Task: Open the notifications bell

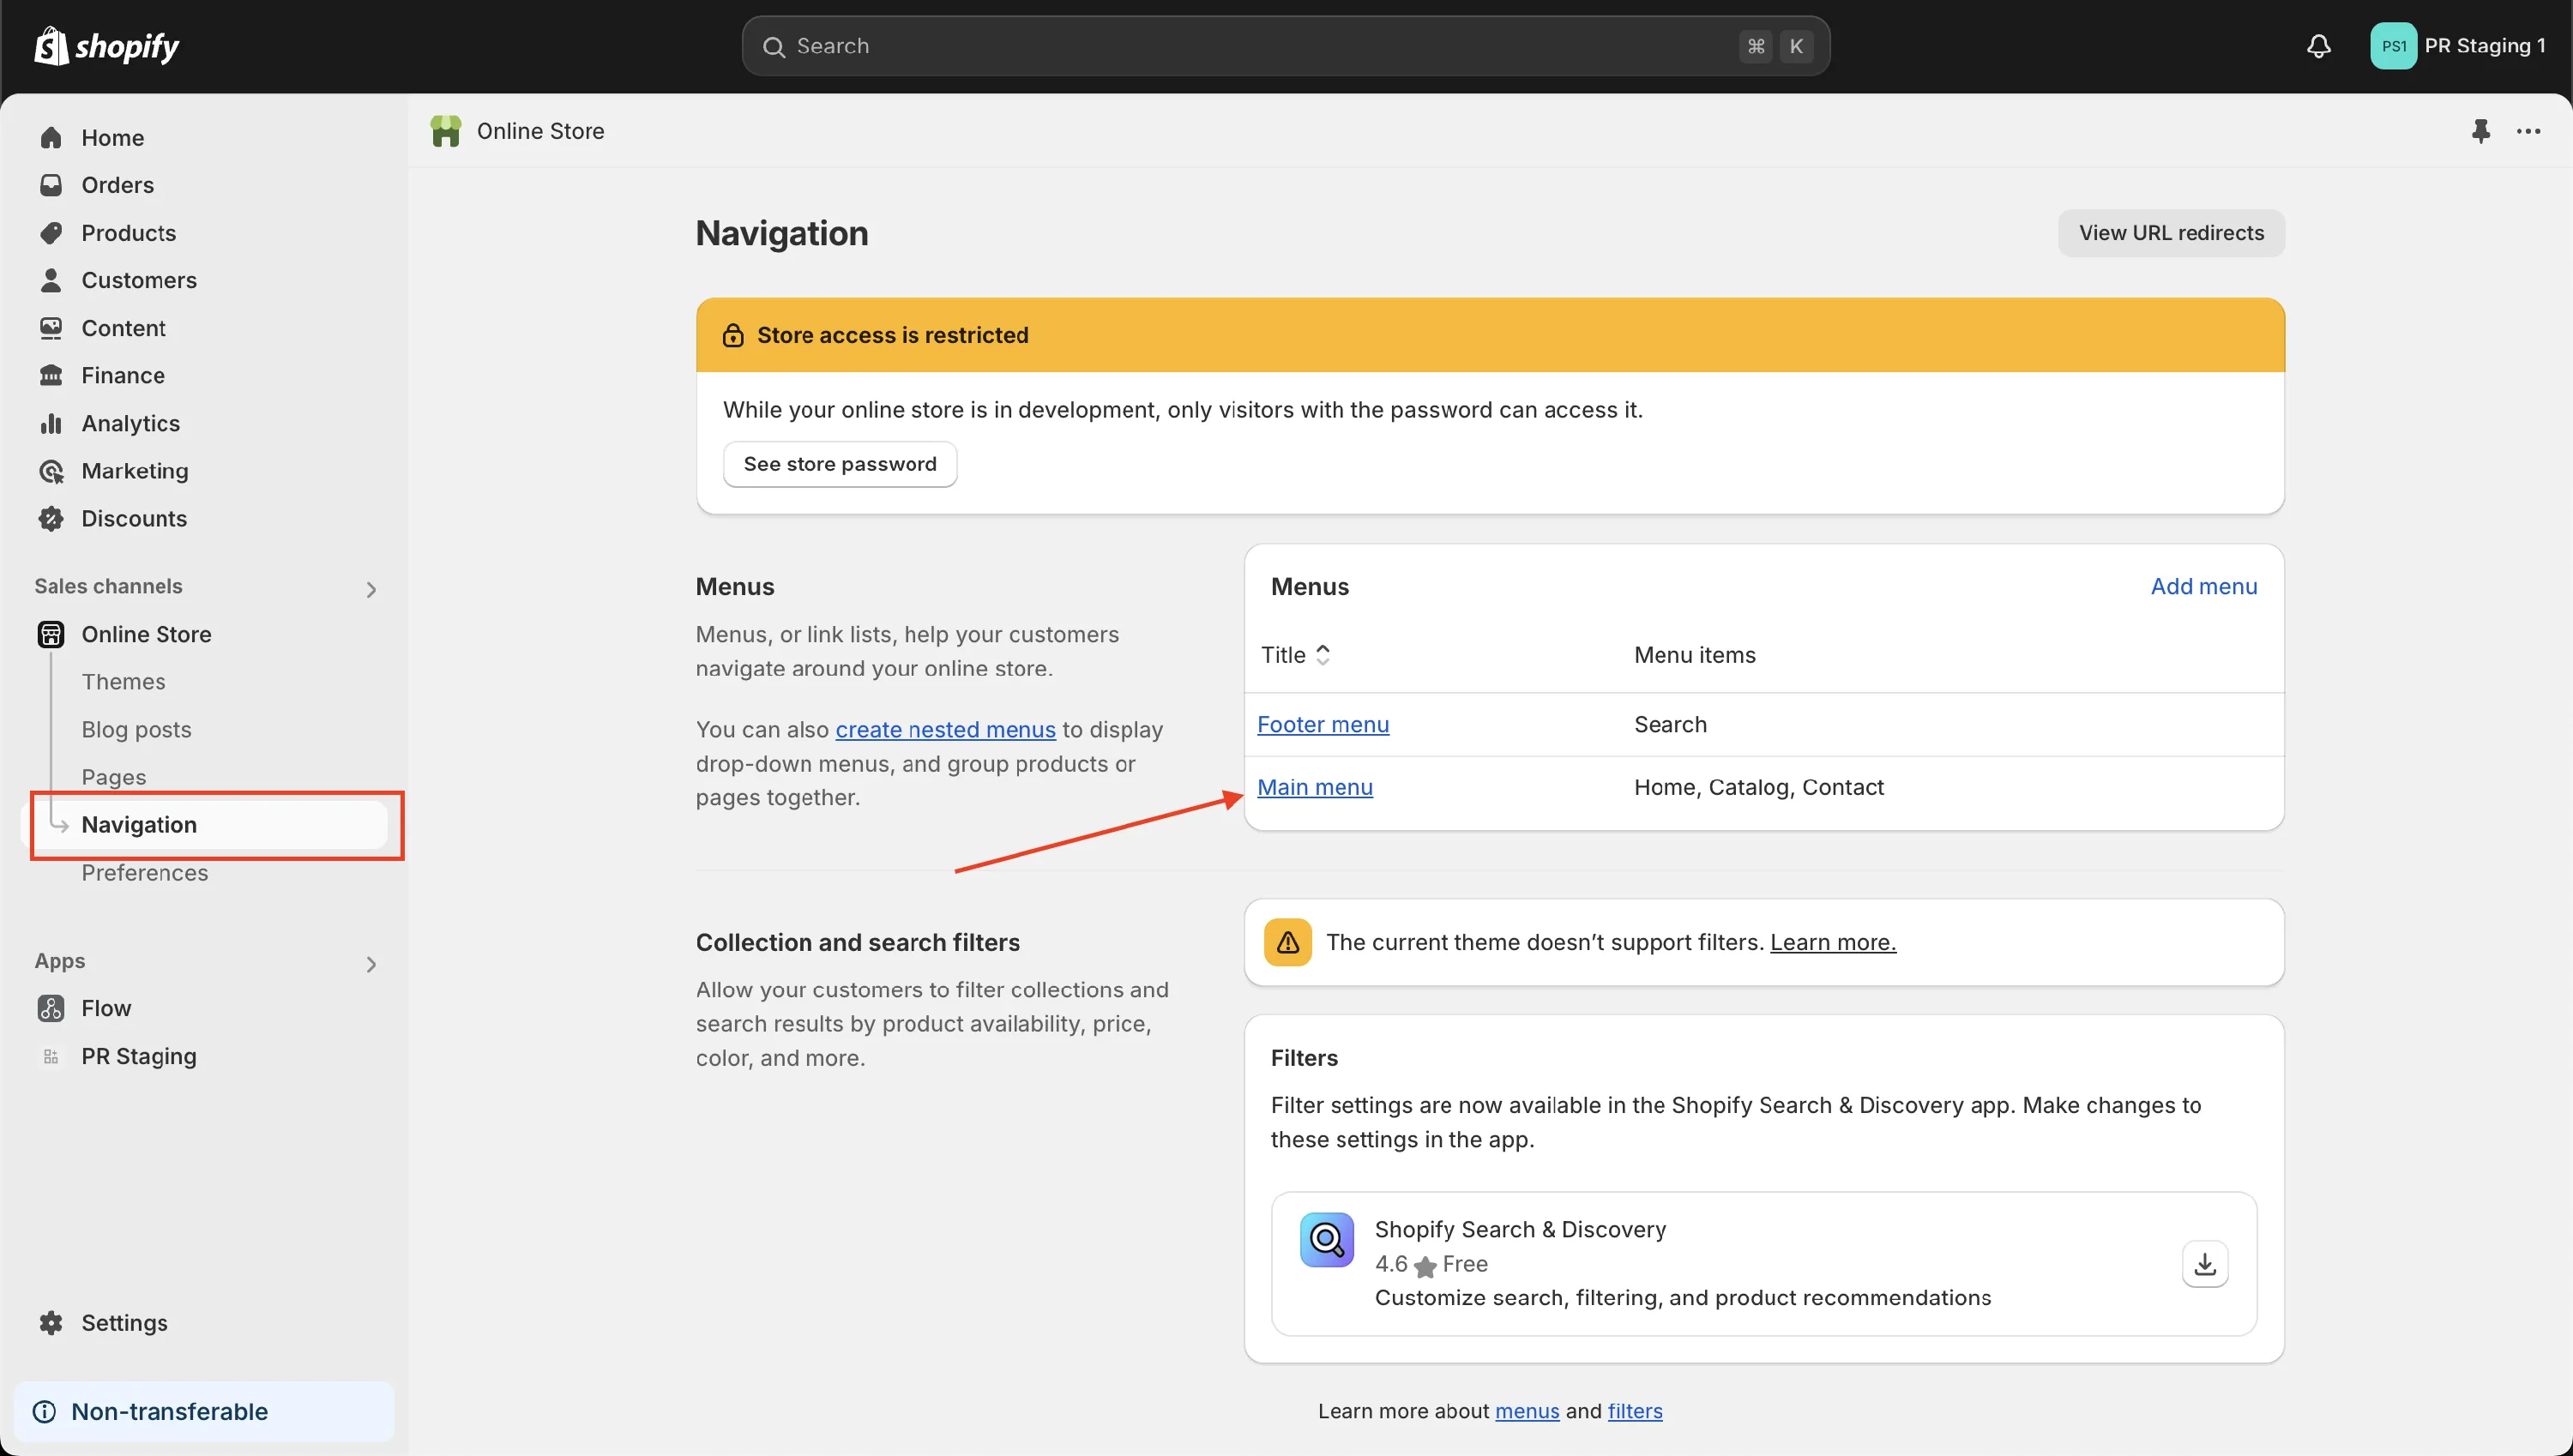Action: [2319, 46]
